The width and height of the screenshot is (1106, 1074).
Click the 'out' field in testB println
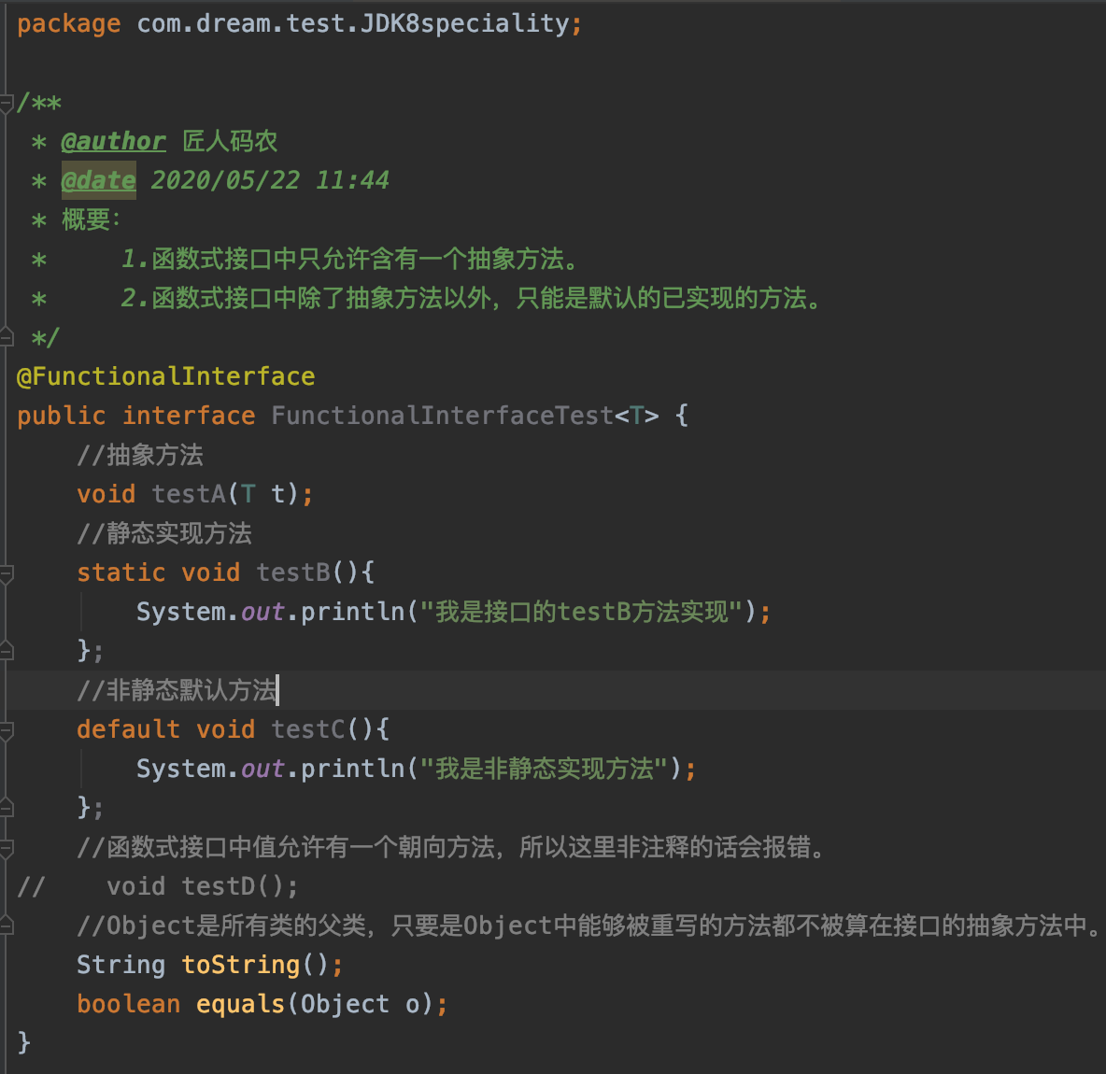coord(262,612)
